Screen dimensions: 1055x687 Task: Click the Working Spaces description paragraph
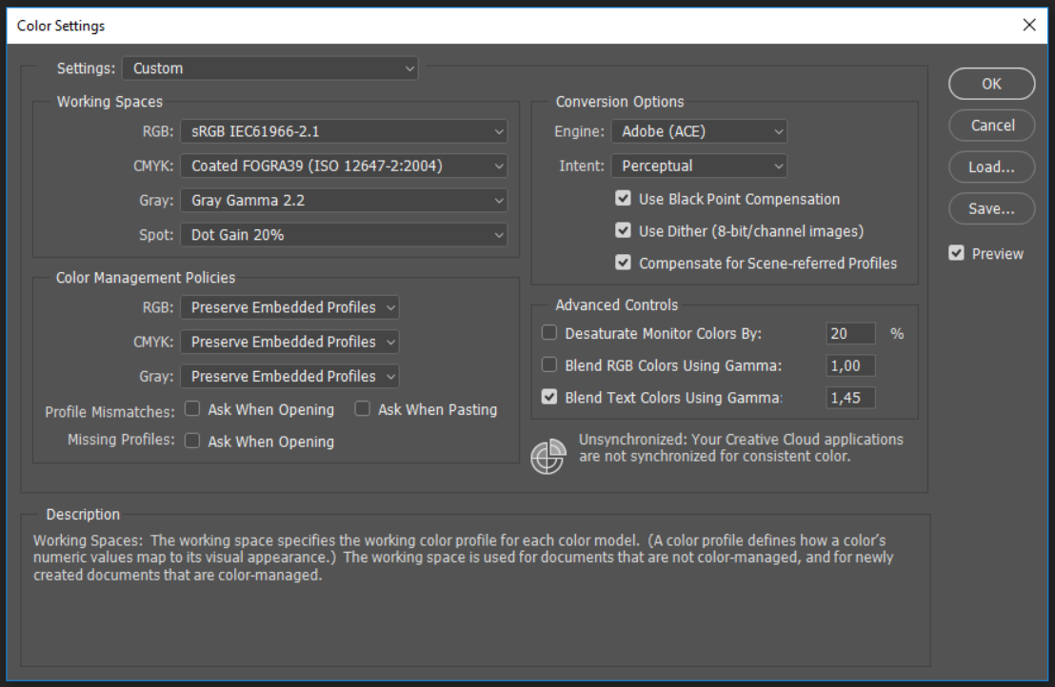[x=463, y=558]
